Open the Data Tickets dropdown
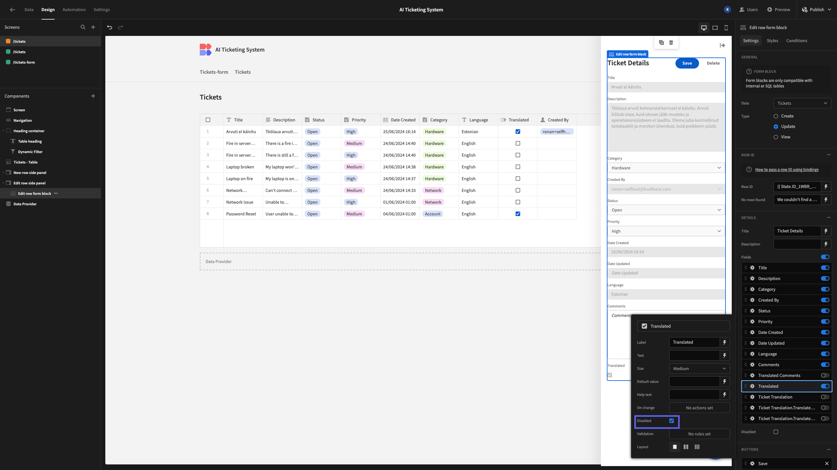 802,103
